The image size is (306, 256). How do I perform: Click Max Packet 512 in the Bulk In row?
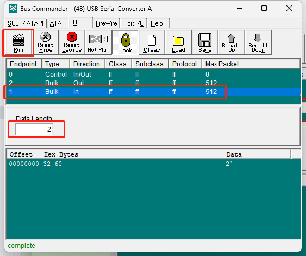[211, 92]
